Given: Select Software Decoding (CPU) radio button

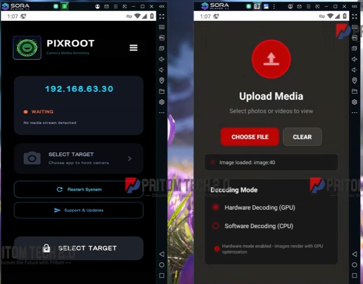Looking at the screenshot, I should (x=216, y=226).
